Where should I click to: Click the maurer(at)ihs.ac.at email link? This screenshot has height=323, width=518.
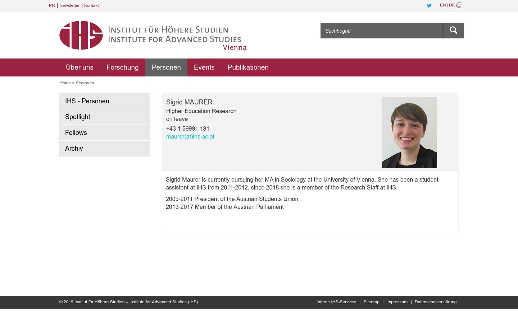click(190, 136)
